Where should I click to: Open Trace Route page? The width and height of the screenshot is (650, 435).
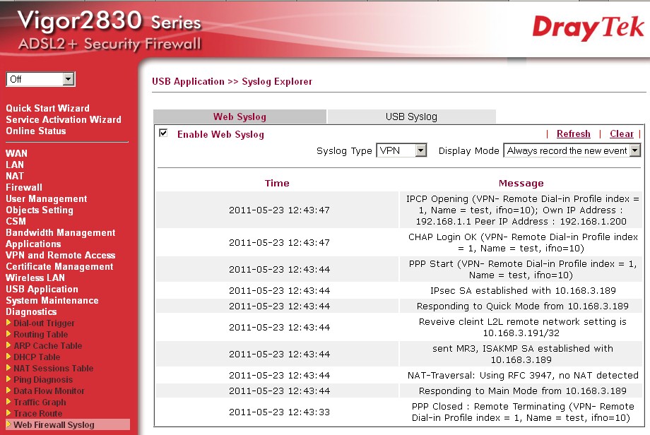coord(37,413)
